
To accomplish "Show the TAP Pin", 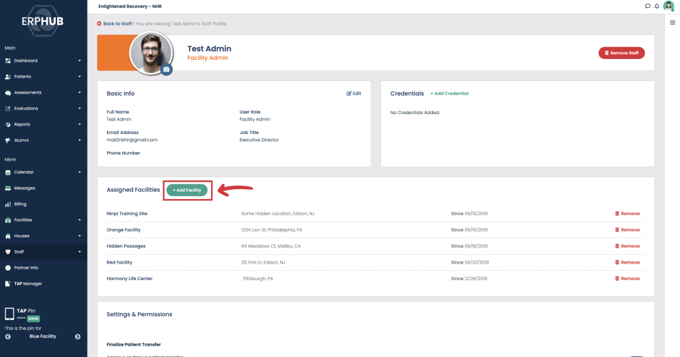I will pyautogui.click(x=33, y=319).
